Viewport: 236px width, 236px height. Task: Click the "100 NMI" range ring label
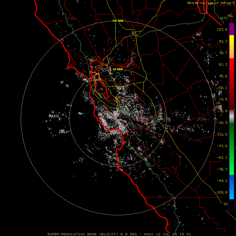pos(118,21)
